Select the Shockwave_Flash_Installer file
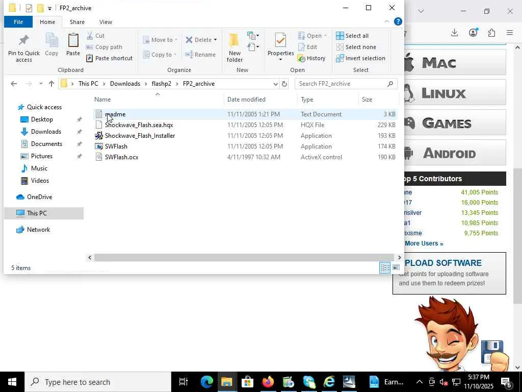Screen dimensions: 522x392 (140, 136)
